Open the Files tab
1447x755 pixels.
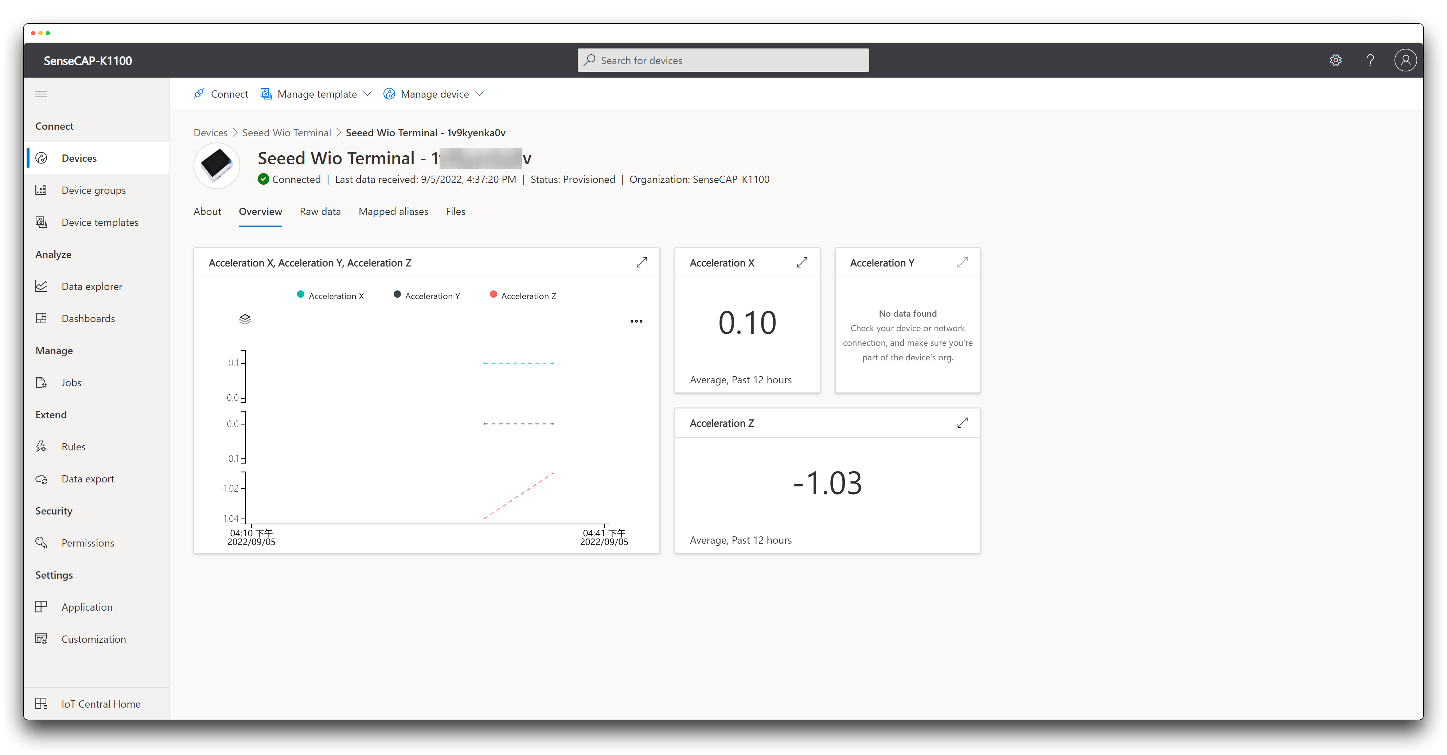[x=456, y=211]
